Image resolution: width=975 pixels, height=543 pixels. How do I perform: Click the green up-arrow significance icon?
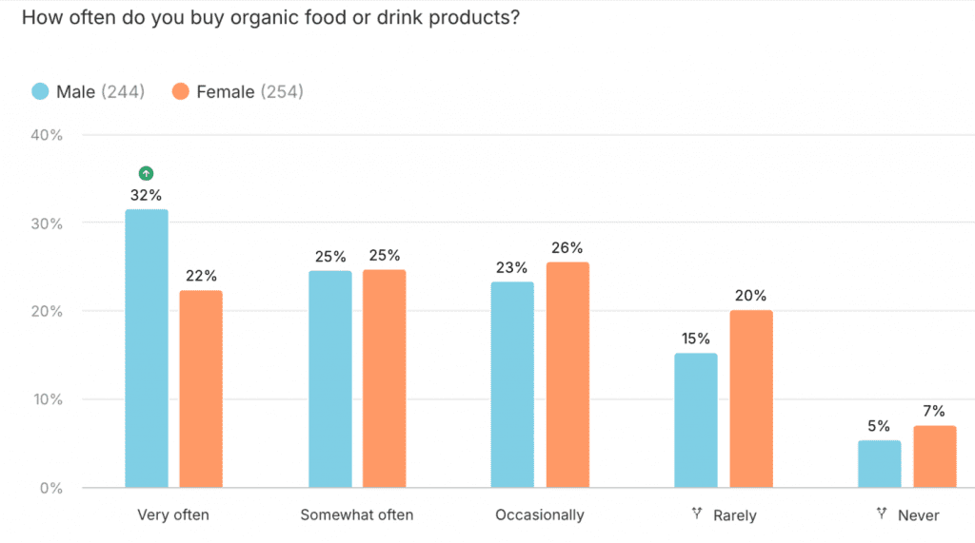pyautogui.click(x=146, y=173)
